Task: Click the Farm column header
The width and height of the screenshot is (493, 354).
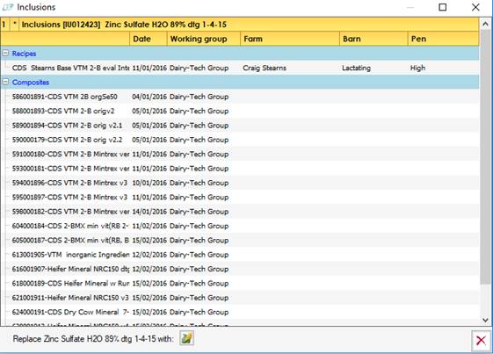Action: click(x=290, y=39)
